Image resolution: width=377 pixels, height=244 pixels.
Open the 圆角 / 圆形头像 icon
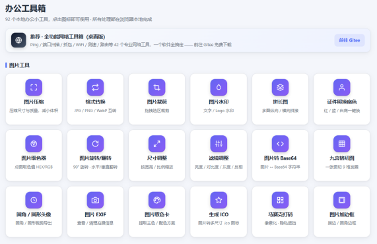click(34, 200)
